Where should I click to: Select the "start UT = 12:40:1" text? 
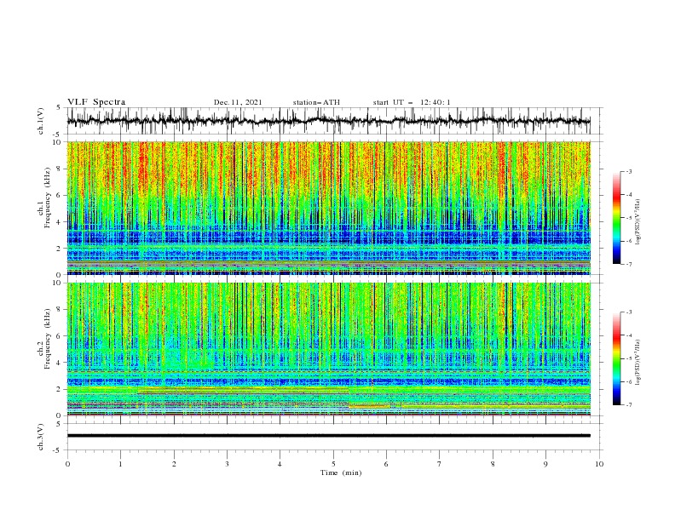412,102
